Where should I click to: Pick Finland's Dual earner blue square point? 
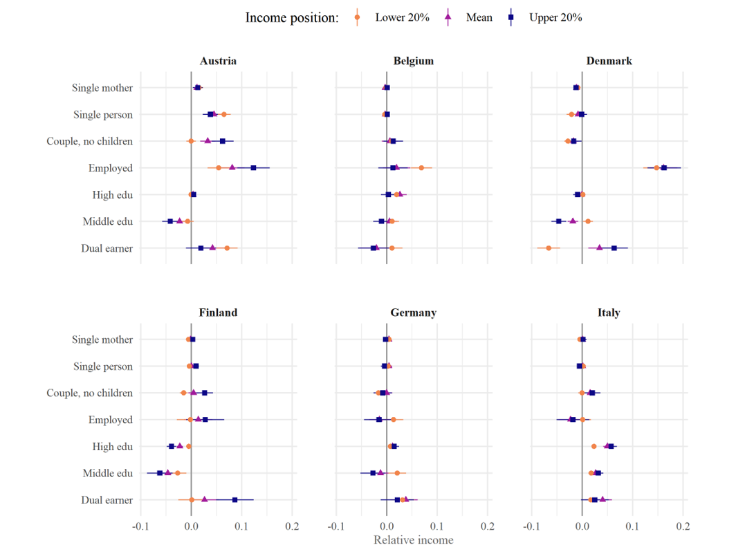[x=235, y=499]
